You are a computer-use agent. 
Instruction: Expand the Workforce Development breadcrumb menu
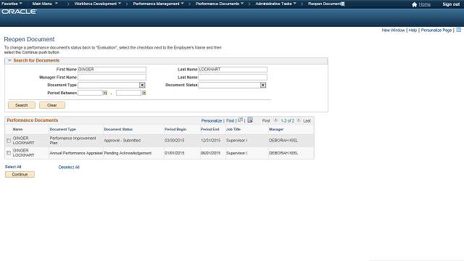pos(98,4)
